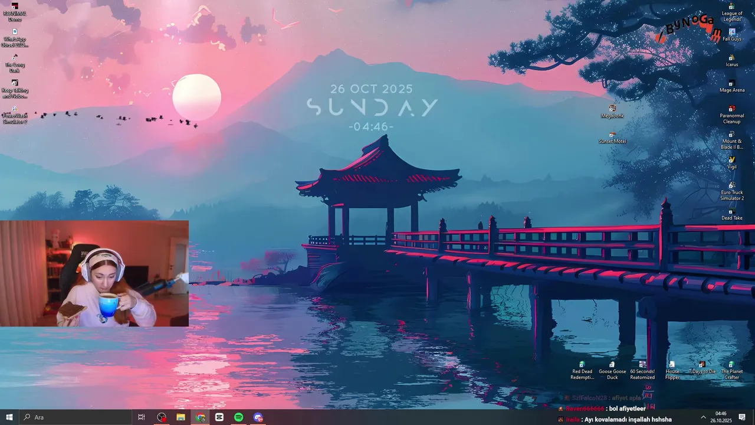Open the Windows Start menu
Image resolution: width=755 pixels, height=425 pixels.
(9, 417)
